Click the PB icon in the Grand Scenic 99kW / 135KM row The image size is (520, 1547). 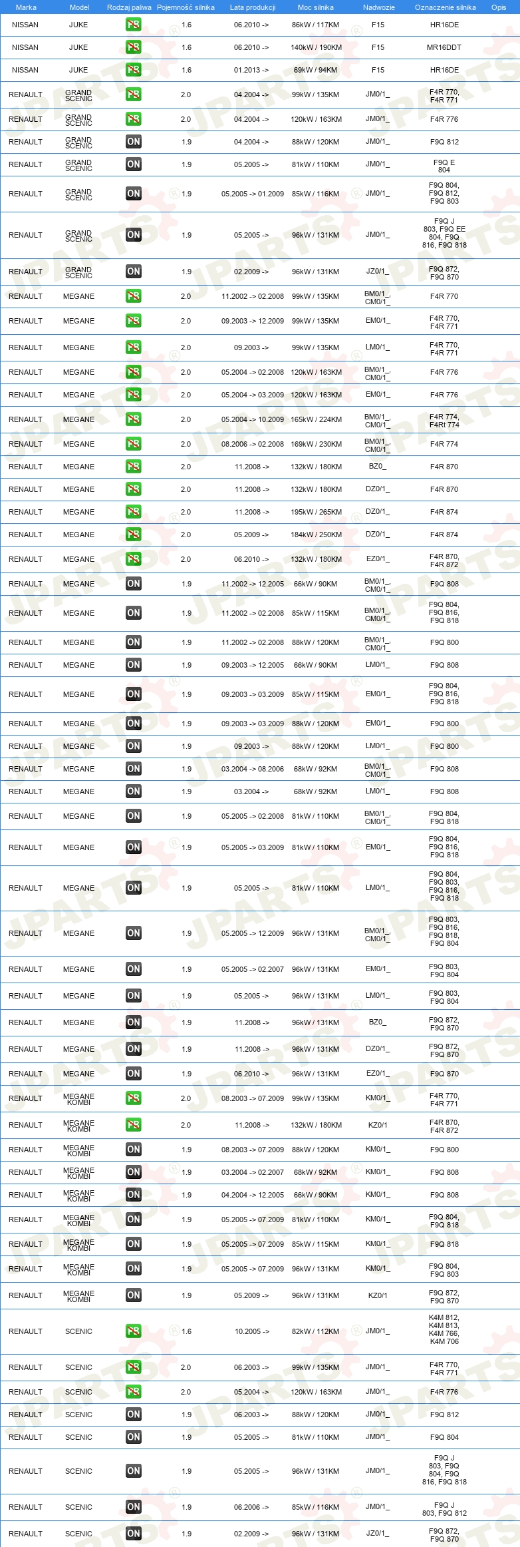(x=134, y=95)
